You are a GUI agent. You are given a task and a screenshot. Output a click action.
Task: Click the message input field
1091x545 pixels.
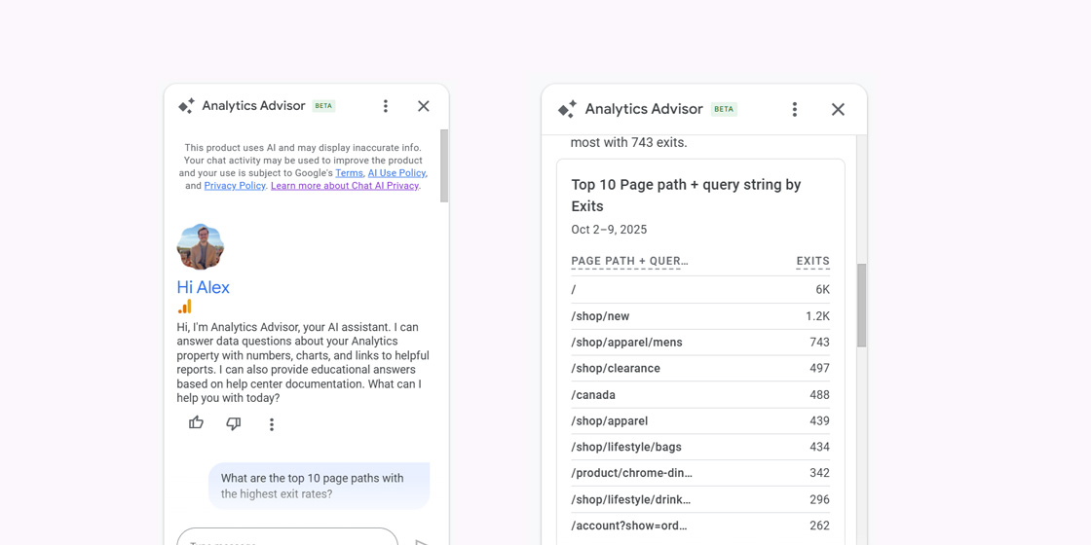(x=287, y=538)
